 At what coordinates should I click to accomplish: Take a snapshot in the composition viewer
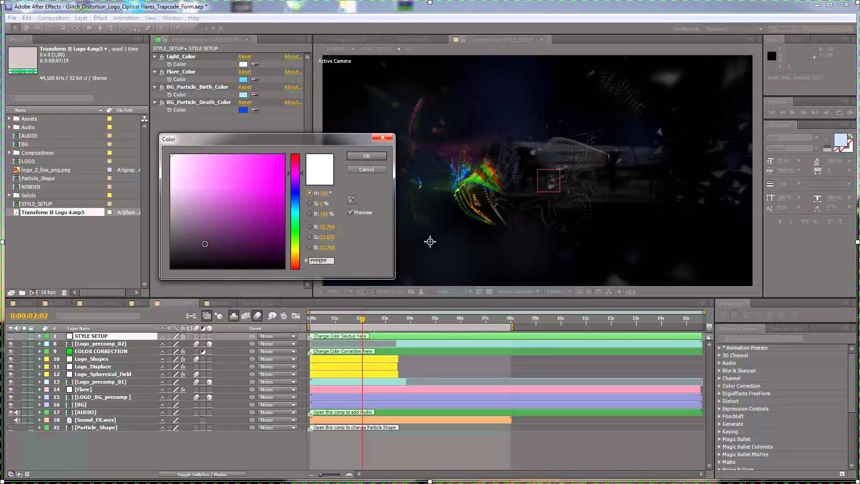(x=411, y=291)
